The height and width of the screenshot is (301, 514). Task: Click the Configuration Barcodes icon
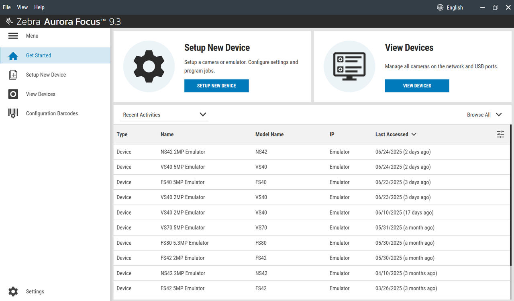pos(13,113)
